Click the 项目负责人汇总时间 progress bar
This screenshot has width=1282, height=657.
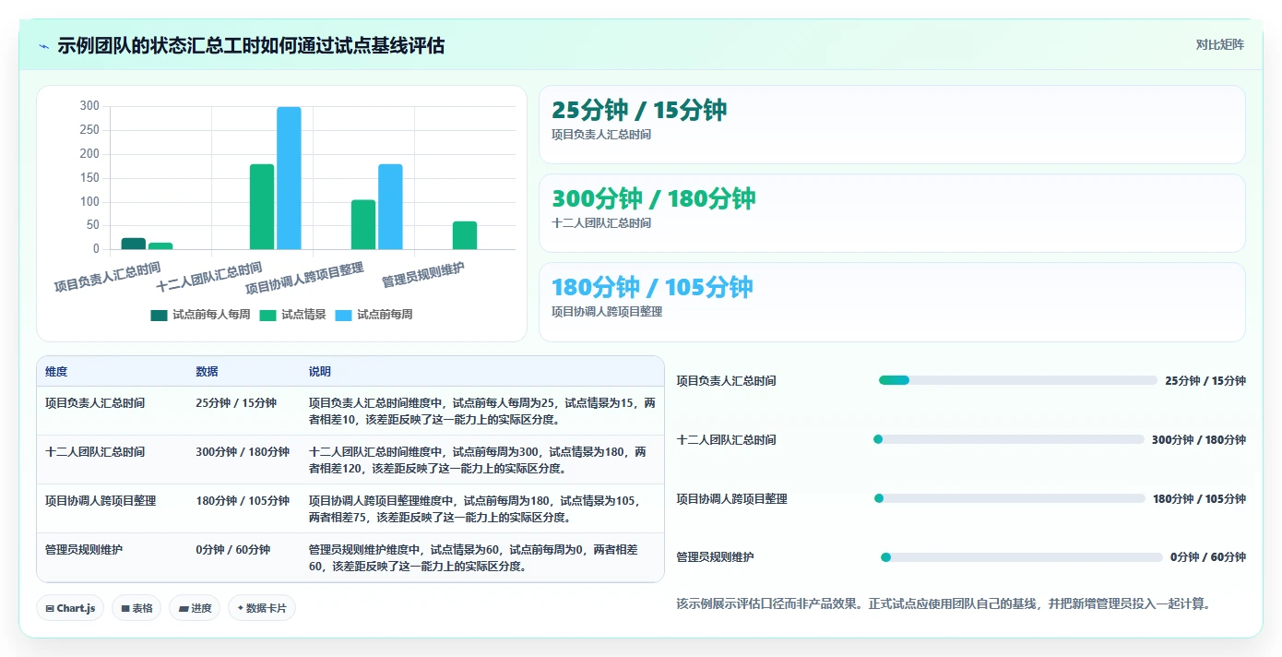pyautogui.click(x=1017, y=380)
